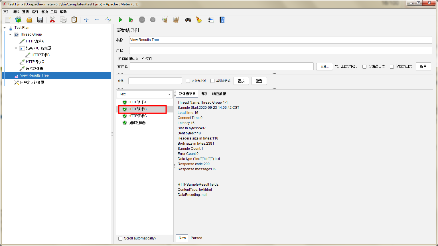
Task: Open the Help toolbar icon
Action: coord(222,20)
